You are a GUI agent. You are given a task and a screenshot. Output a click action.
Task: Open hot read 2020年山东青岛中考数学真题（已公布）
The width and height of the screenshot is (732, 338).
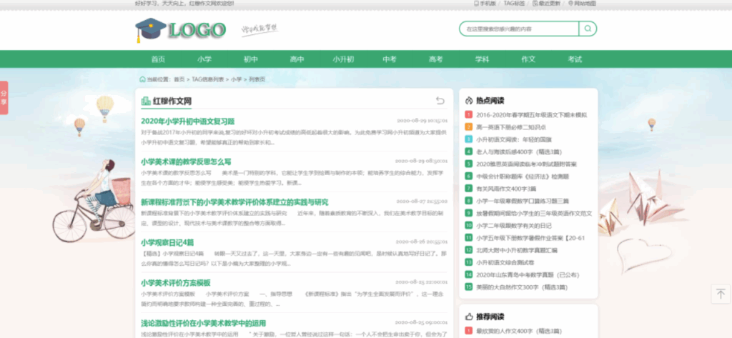(528, 274)
